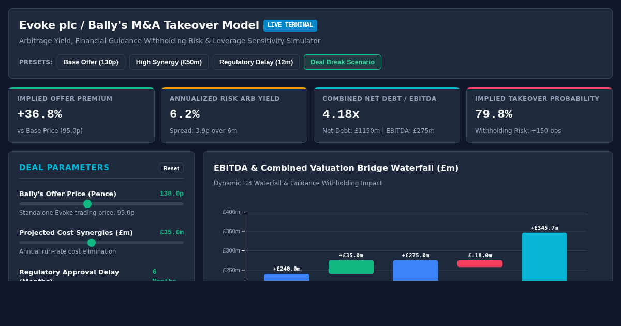Click the LIVE TERMINAL badge
The image size is (621, 326).
click(290, 25)
